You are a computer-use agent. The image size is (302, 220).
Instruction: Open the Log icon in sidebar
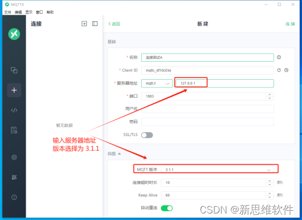coord(14,130)
